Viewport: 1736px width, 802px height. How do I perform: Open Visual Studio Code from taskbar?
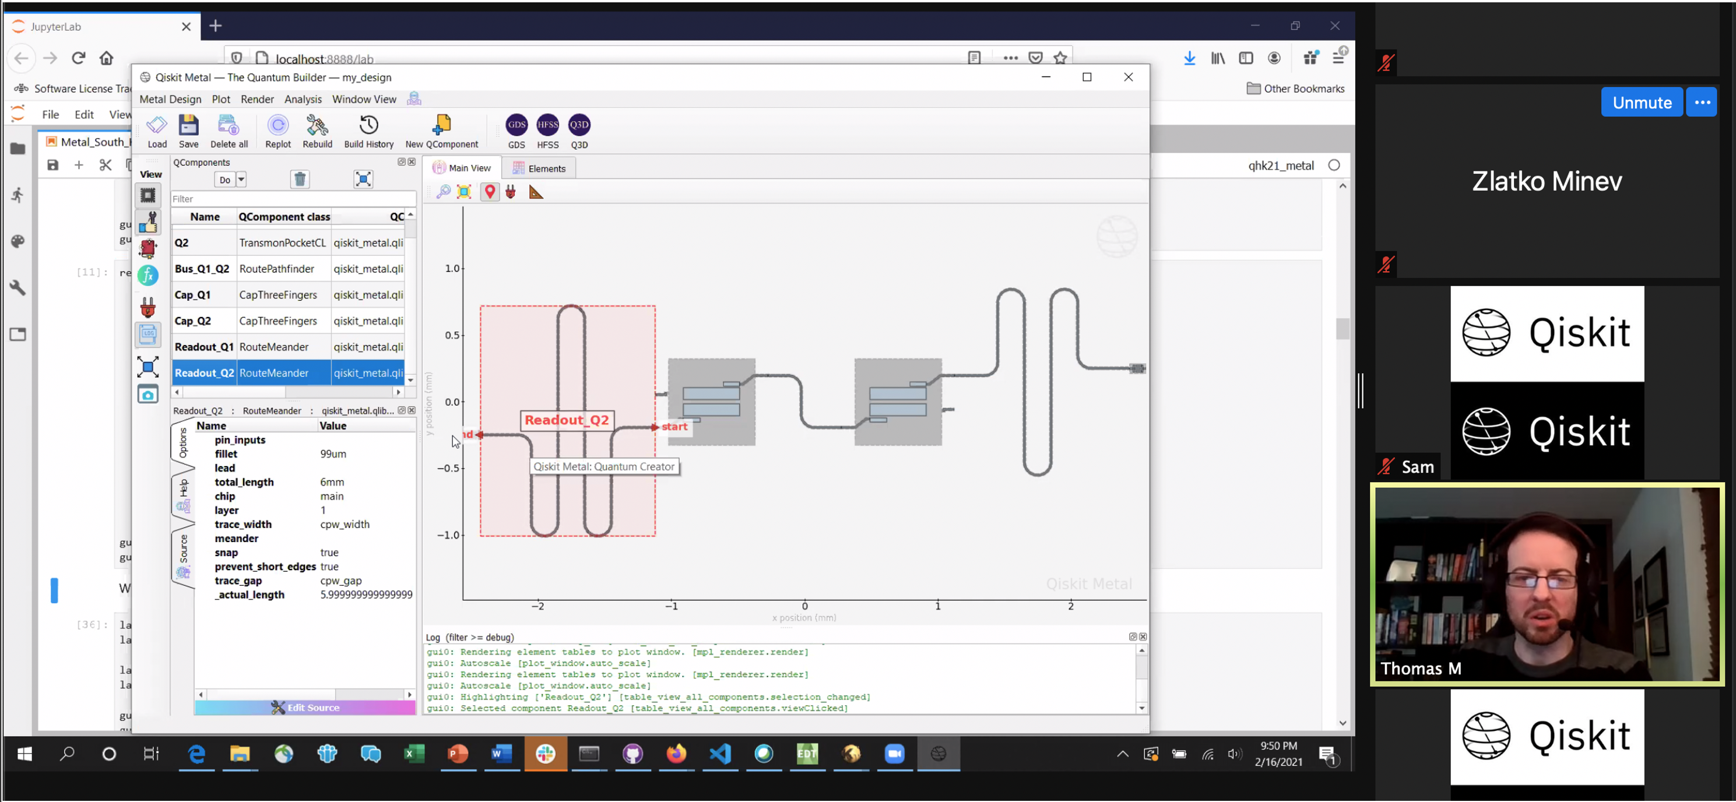point(720,754)
